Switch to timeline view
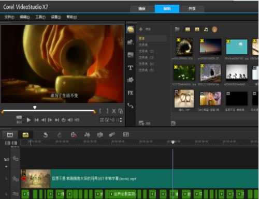The image size is (259, 199). pyautogui.click(x=25, y=135)
